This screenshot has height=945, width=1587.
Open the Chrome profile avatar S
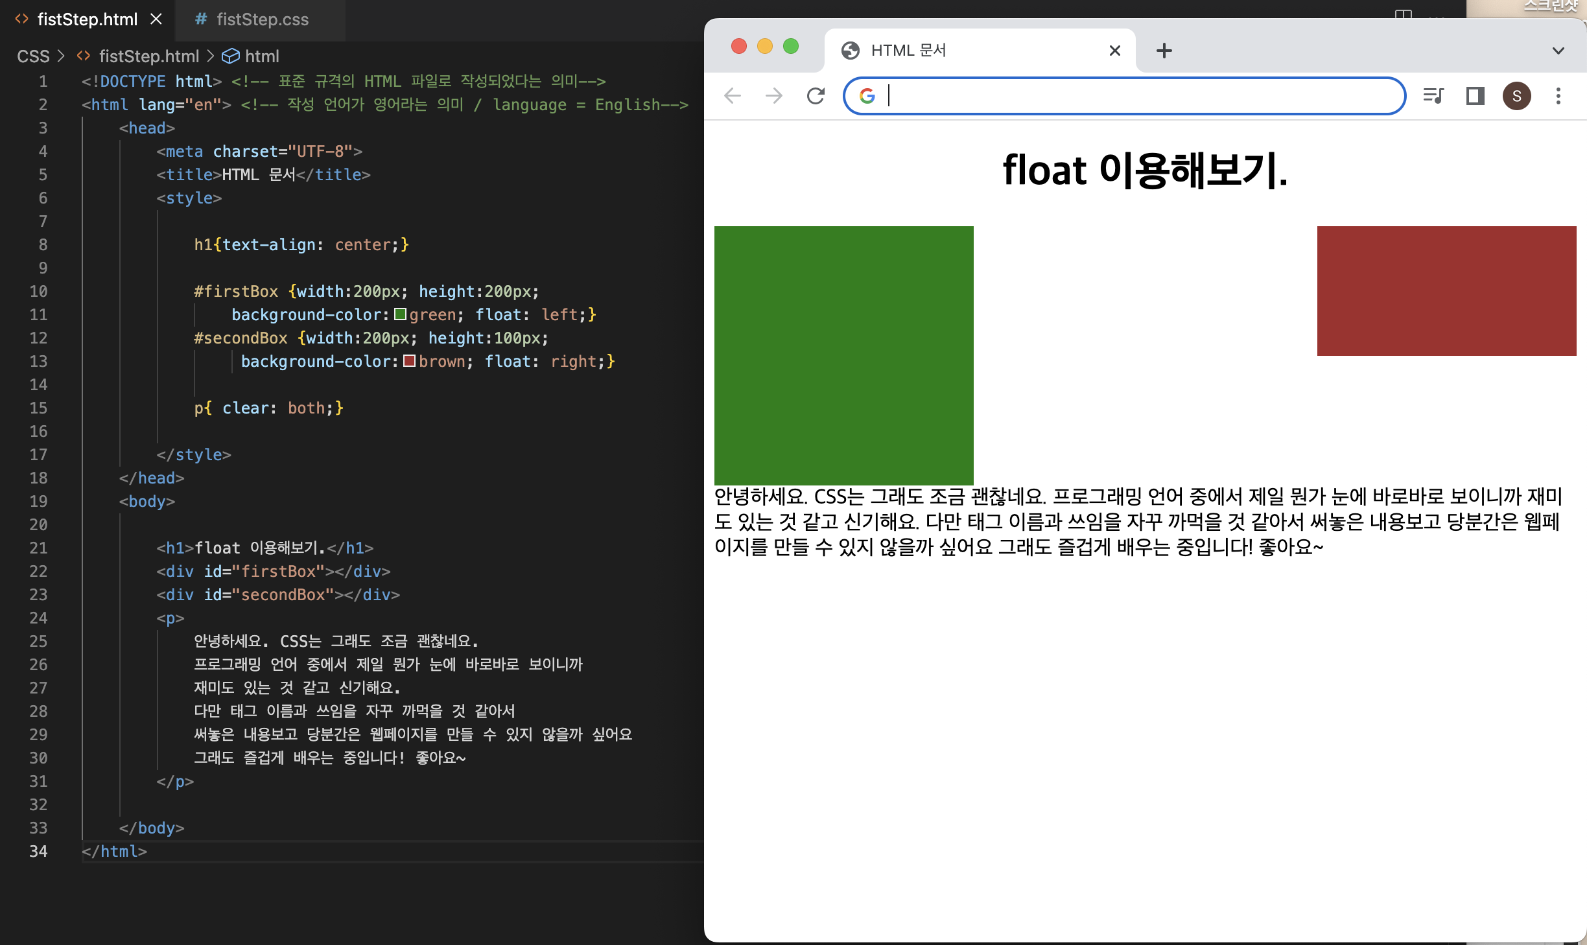(x=1517, y=96)
